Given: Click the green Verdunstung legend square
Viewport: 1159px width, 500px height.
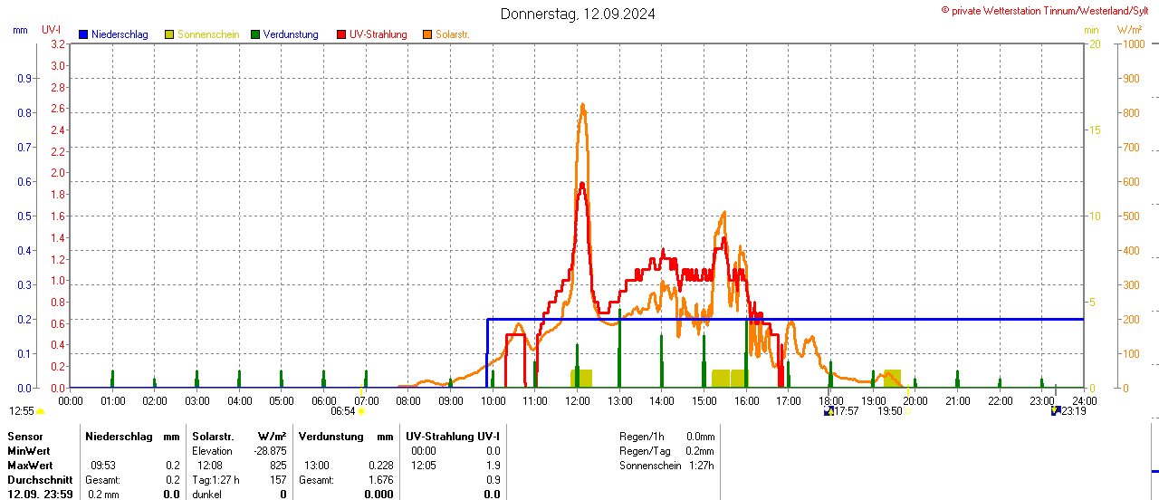Looking at the screenshot, I should (255, 34).
